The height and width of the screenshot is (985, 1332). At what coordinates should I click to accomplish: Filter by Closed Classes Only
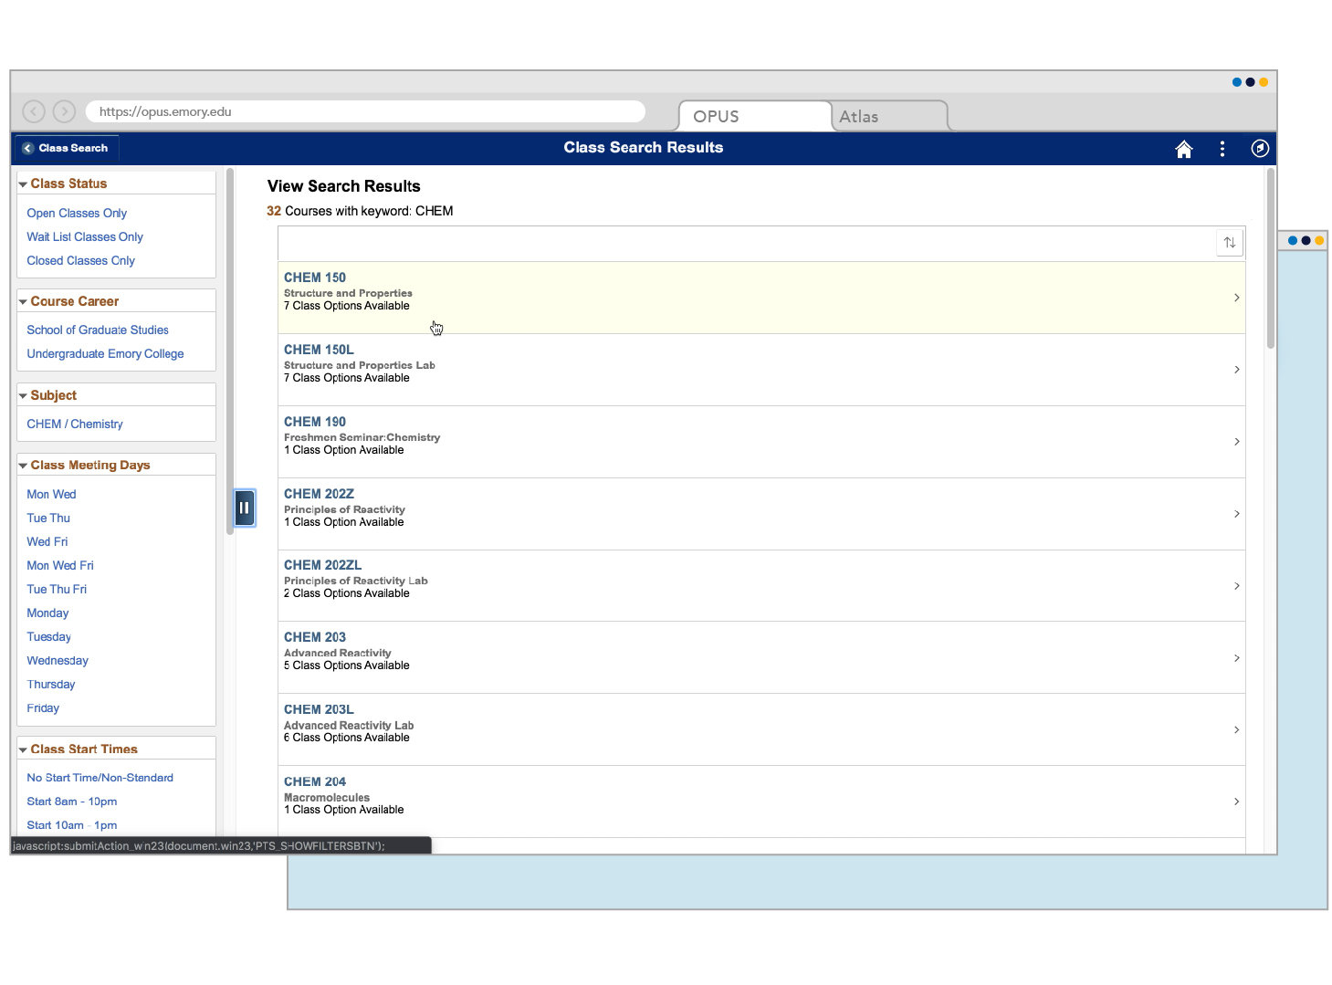coord(80,260)
